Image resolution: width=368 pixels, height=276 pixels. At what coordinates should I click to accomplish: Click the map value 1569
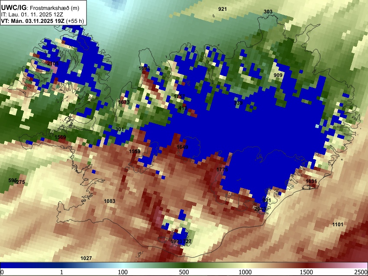point(60,137)
